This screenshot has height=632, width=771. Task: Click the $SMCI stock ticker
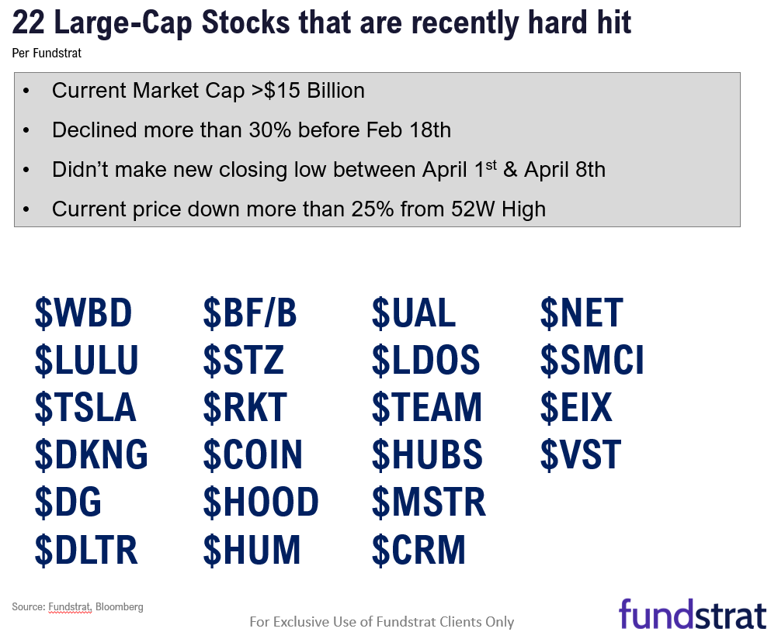592,361
